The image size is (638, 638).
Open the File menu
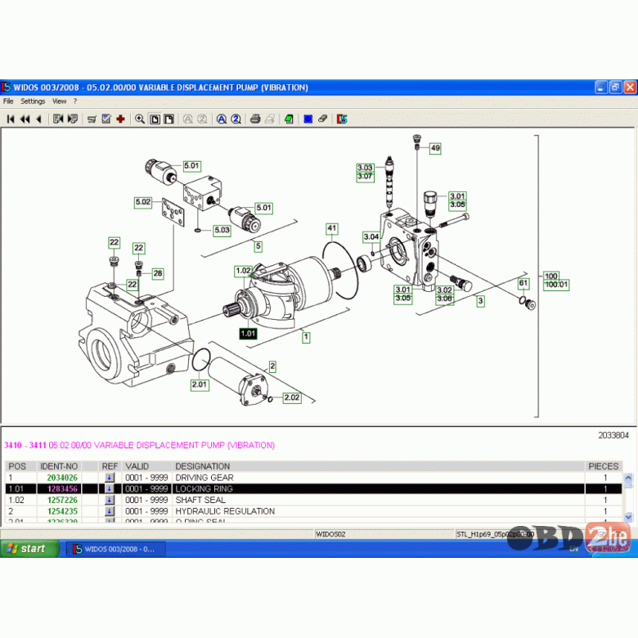click(x=8, y=101)
